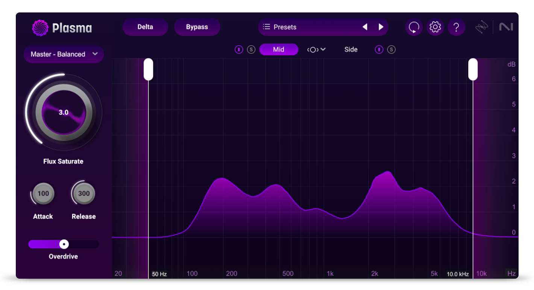Image resolution: width=534 pixels, height=290 pixels.
Task: Open Master - Balanced mode dropdown
Action: point(64,54)
